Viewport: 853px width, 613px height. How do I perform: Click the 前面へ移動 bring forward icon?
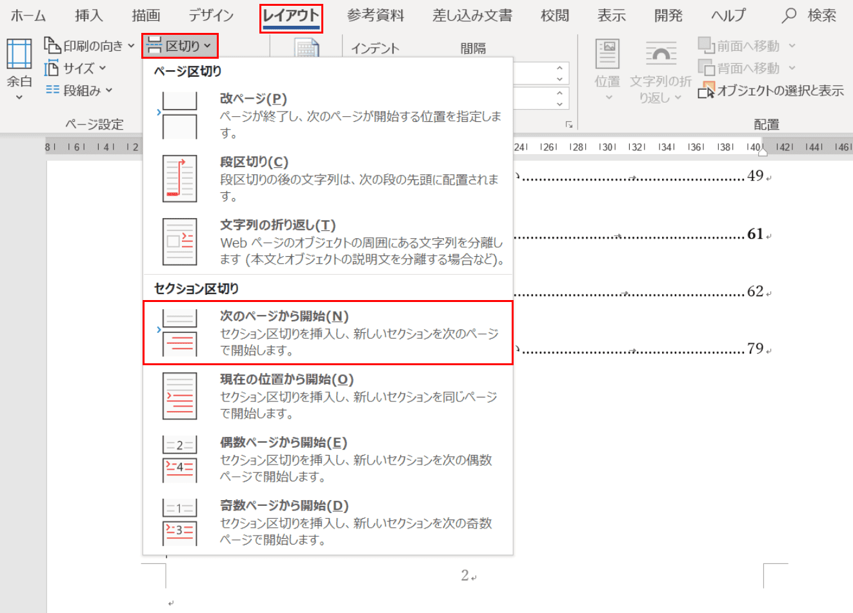click(x=706, y=45)
